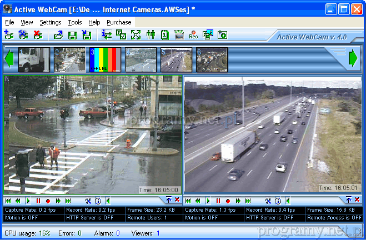Click the Purchase menu item
The height and width of the screenshot is (240, 366).
tap(119, 22)
